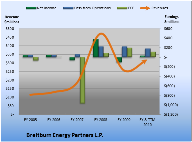The image size is (192, 142).
Task: Select the FY 2006 Net Income bar
Action: click(x=49, y=56)
